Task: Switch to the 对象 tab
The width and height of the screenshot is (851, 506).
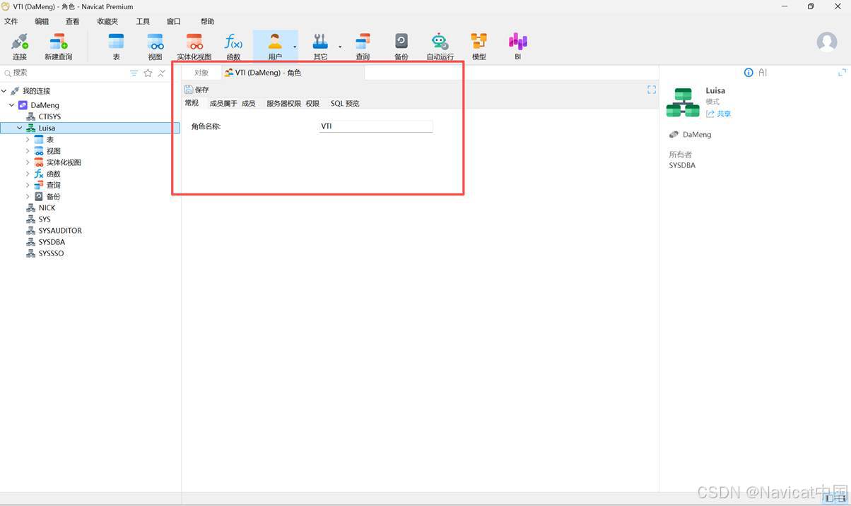Action: pyautogui.click(x=201, y=73)
